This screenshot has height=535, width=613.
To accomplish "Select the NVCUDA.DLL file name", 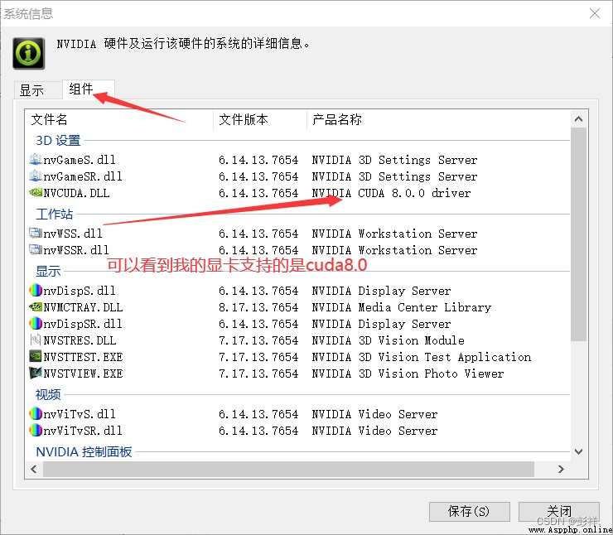I will tap(76, 193).
